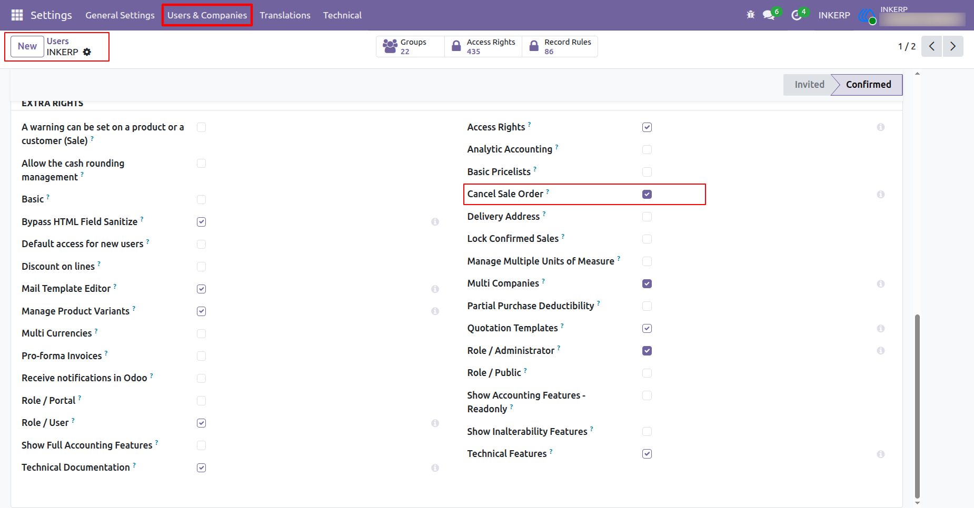Click the gear icon beside INKERP
The width and height of the screenshot is (974, 508).
[x=87, y=52]
